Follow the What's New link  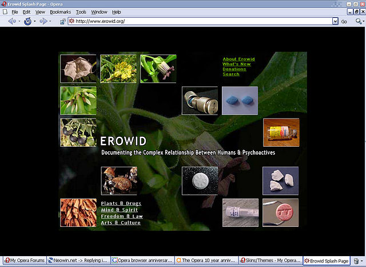[x=236, y=64]
